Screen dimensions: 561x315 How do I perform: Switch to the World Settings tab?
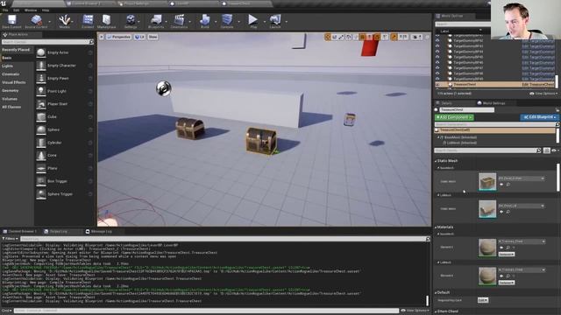(494, 103)
